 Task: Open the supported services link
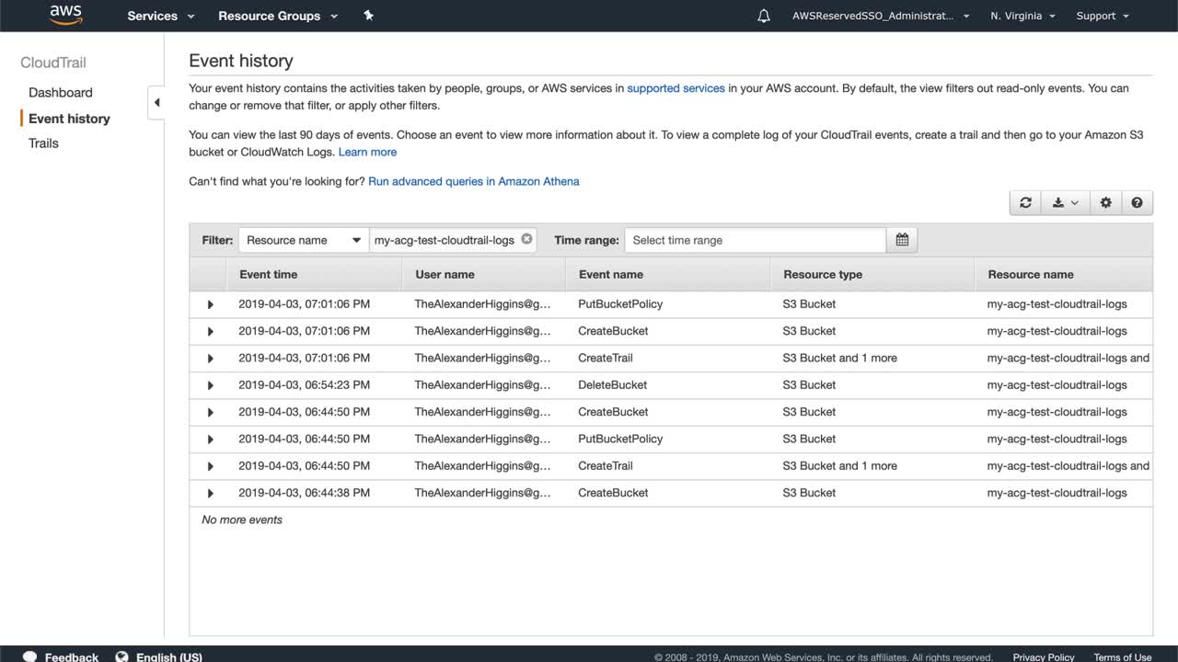676,88
